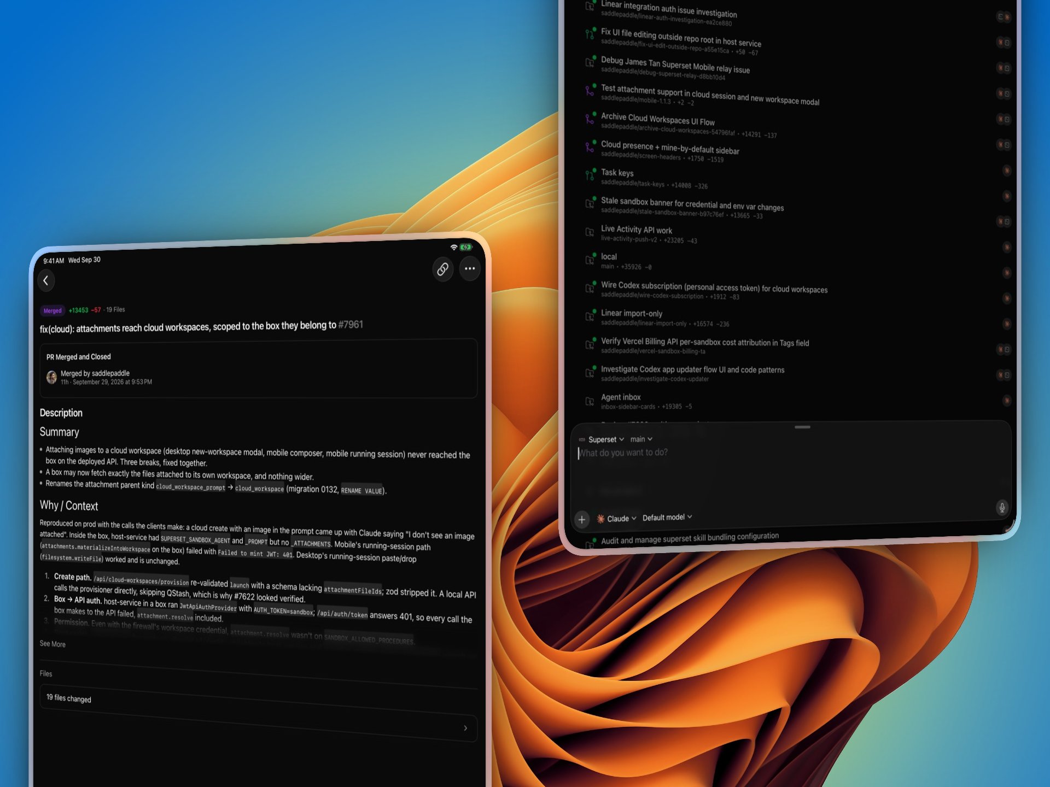Click the agent badge on 'Verify Vercel Billing' row
The image size is (1050, 787).
(x=1003, y=349)
